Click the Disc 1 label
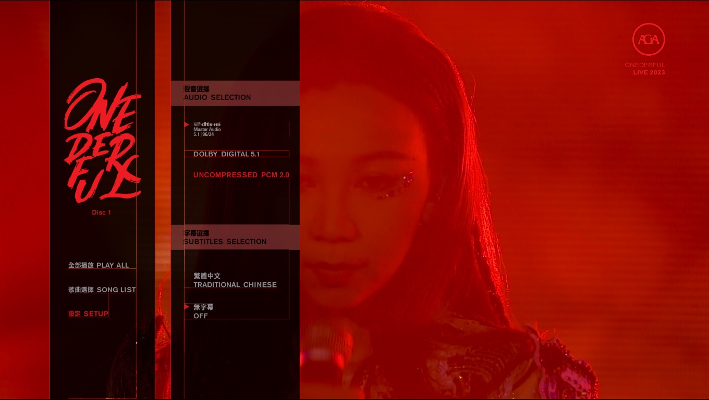This screenshot has width=709, height=400. click(102, 213)
